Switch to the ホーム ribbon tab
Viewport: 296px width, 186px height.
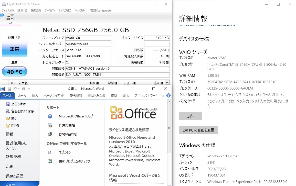(22, 96)
